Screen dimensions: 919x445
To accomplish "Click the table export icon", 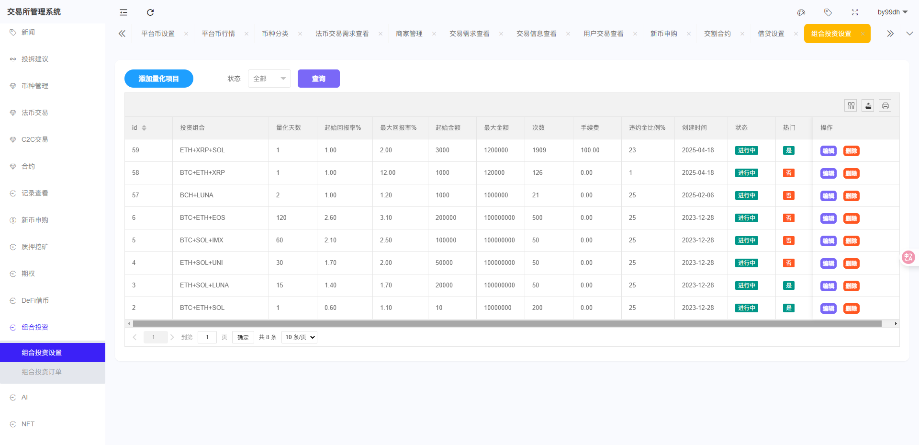I will tap(868, 105).
